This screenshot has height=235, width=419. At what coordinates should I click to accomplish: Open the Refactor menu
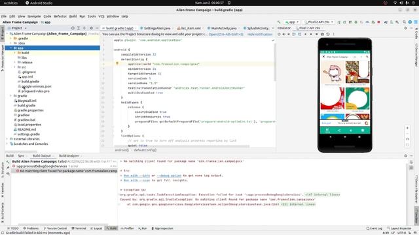[x=60, y=16]
